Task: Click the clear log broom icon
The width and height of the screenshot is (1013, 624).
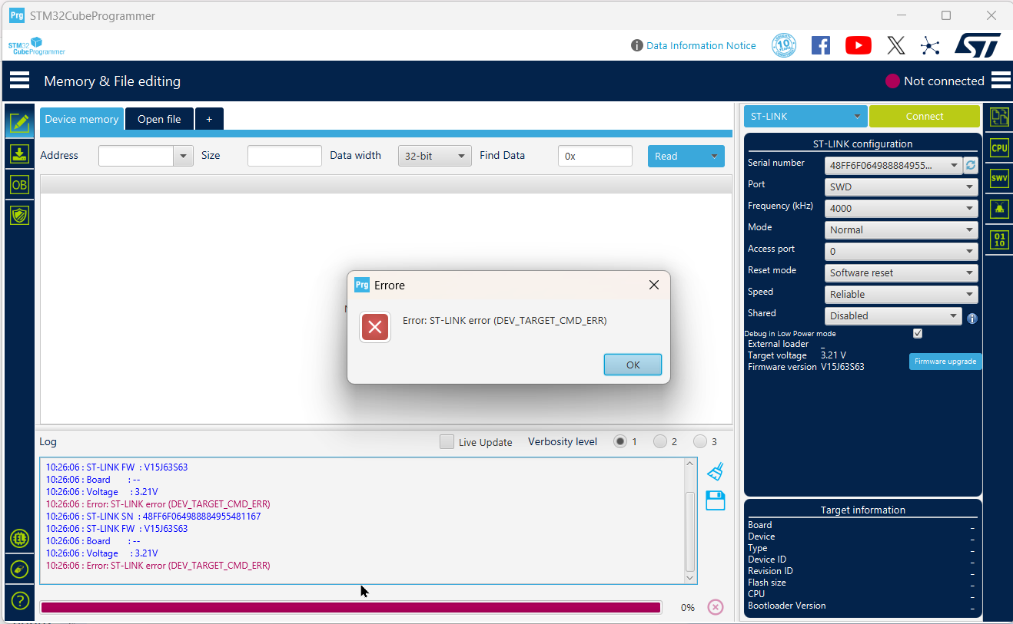Action: tap(715, 470)
